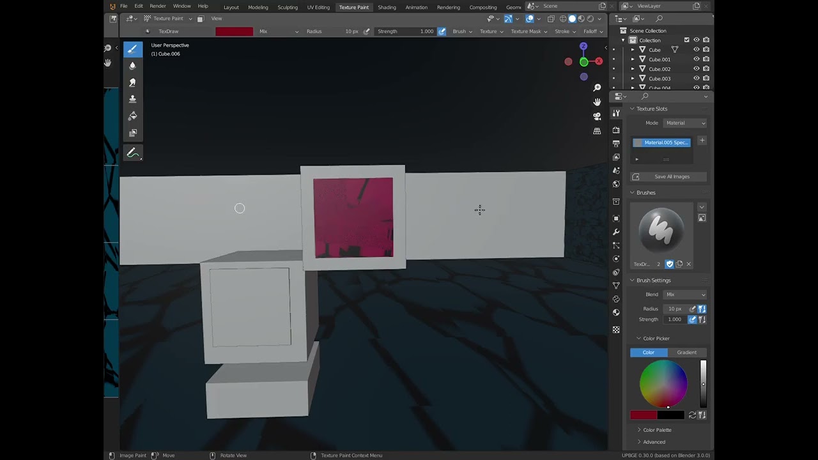
Task: Select the Smear tool
Action: (132, 82)
